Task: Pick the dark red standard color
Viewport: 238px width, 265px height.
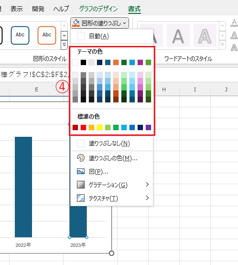Action: click(x=76, y=127)
